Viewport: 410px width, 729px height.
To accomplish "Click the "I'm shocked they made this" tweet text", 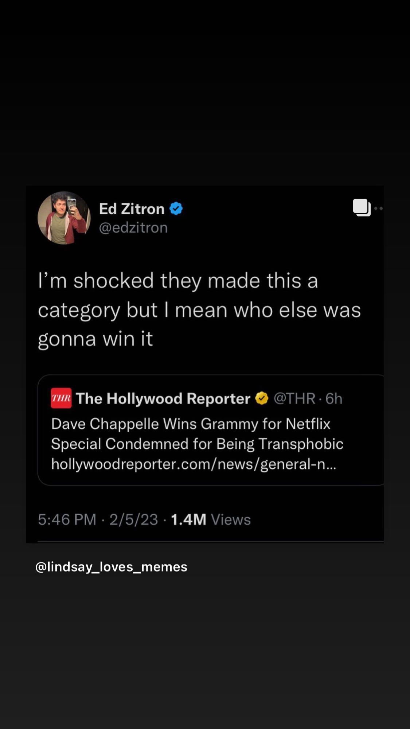I will pos(178,281).
